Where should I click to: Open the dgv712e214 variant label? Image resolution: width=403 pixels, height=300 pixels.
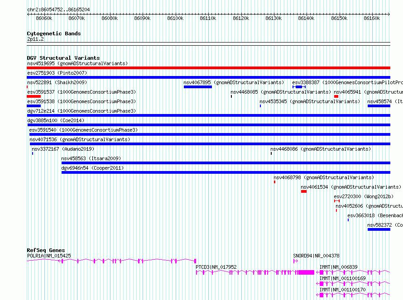tap(82, 111)
